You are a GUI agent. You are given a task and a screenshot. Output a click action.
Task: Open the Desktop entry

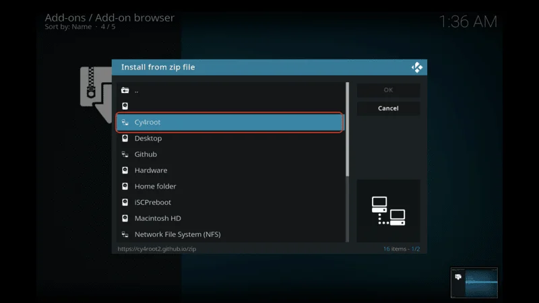(x=230, y=138)
